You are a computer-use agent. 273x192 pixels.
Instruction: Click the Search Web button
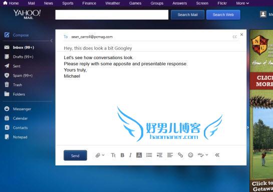tap(223, 15)
